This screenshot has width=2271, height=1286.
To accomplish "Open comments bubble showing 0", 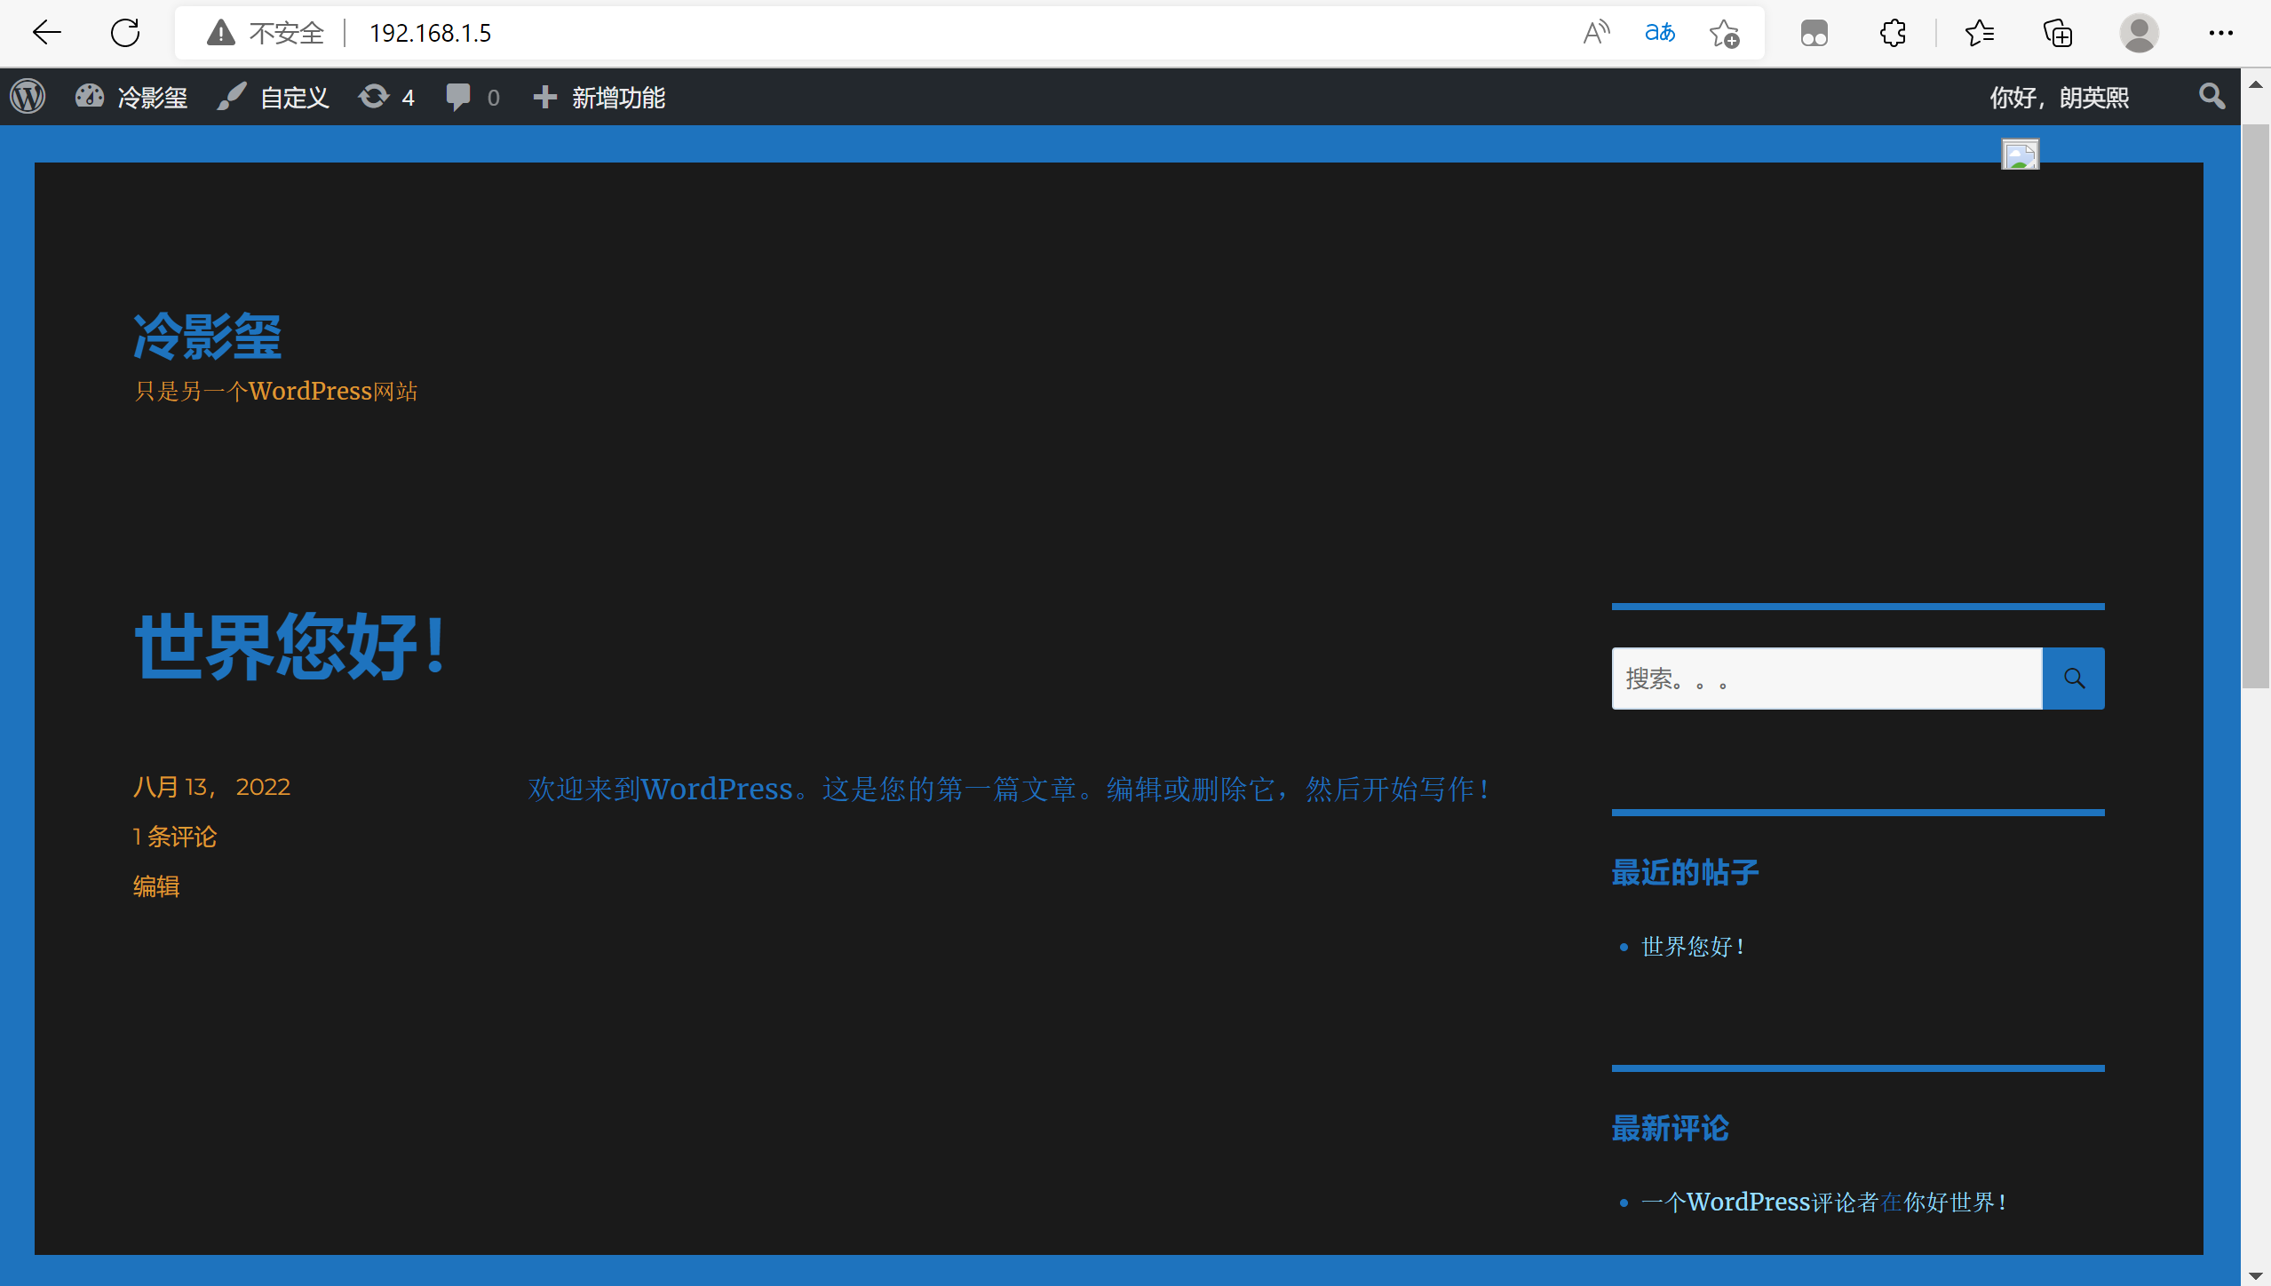I will tap(472, 97).
